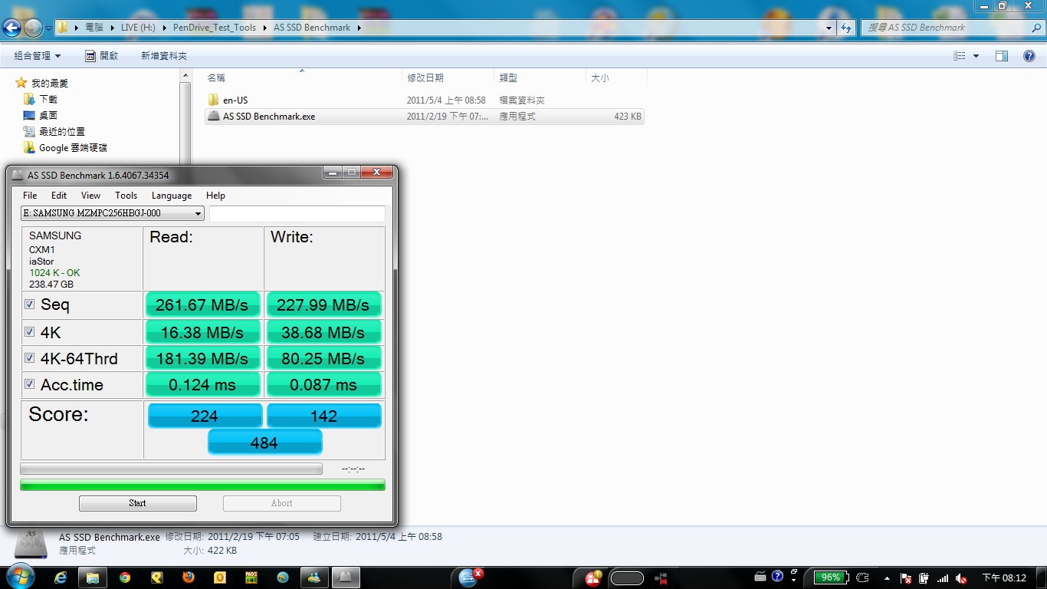Screen dimensions: 1047x589
Task: Open the address bar history dropdown arrow
Action: (x=829, y=28)
